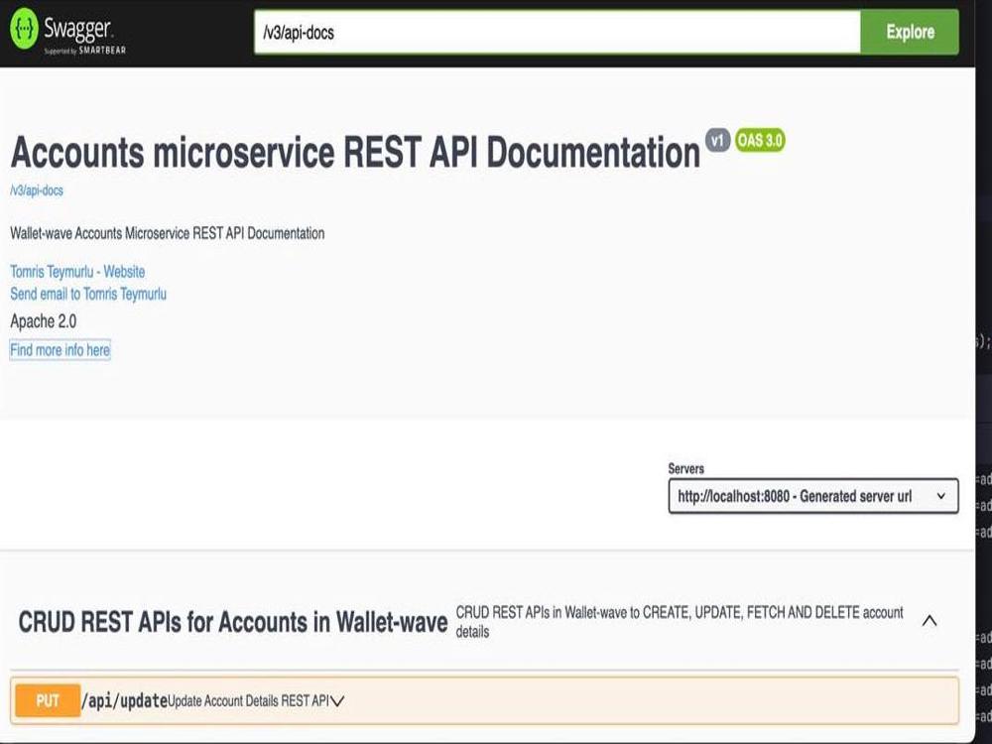The height and width of the screenshot is (744, 992).
Task: Open the /v3/api-docs link under the title
Action: pos(37,190)
